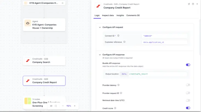The height and width of the screenshot is (112, 201).
Task: Close the Company Credit Report panel
Action: point(197,4)
